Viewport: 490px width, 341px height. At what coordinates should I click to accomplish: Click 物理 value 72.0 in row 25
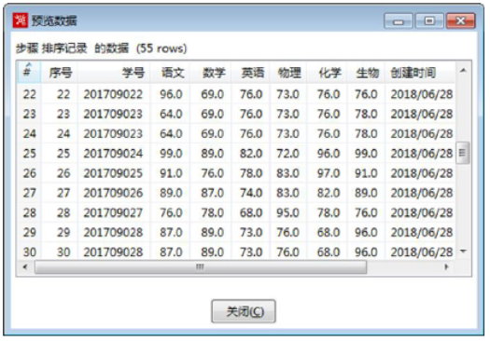(x=287, y=154)
